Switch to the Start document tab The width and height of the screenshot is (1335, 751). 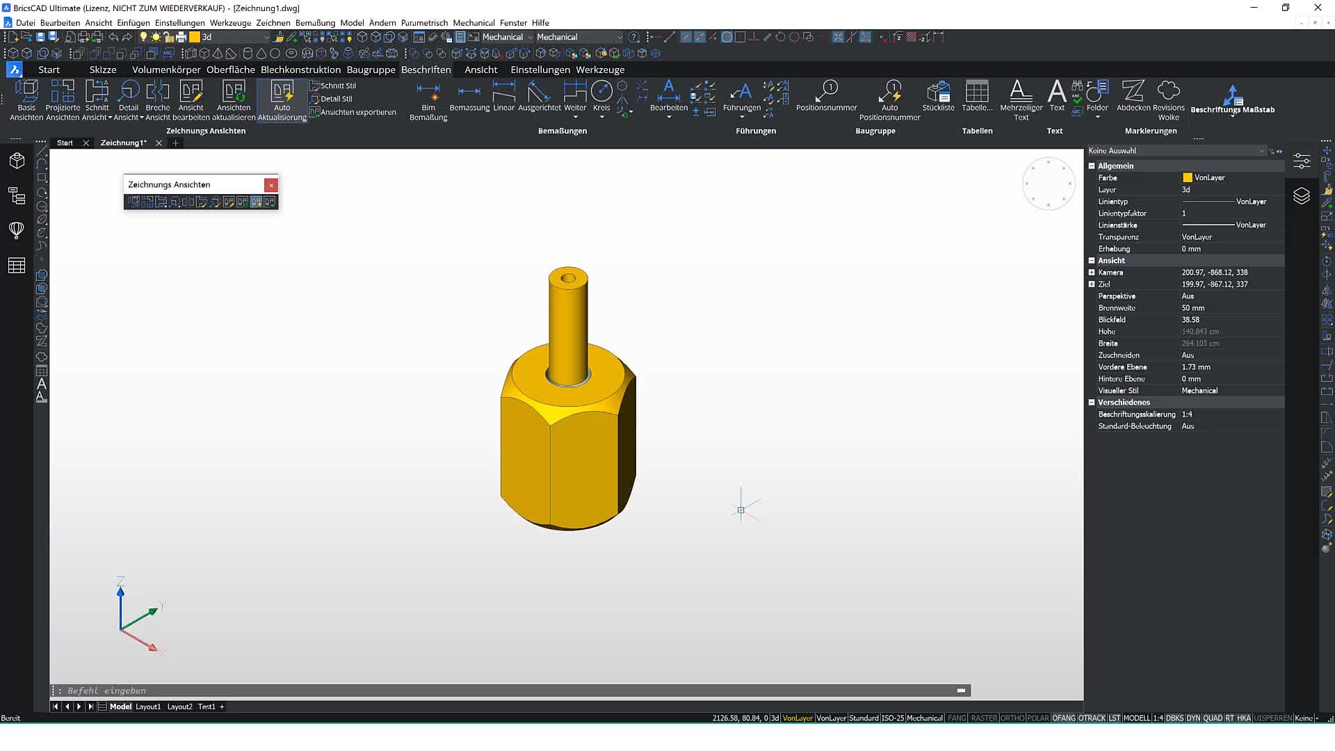[65, 143]
